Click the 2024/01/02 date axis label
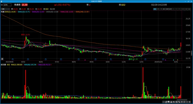193x104 pixels. pos(158,62)
